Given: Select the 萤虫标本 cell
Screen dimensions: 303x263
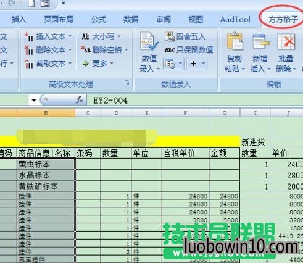Looking at the screenshot, I should click(46, 164).
